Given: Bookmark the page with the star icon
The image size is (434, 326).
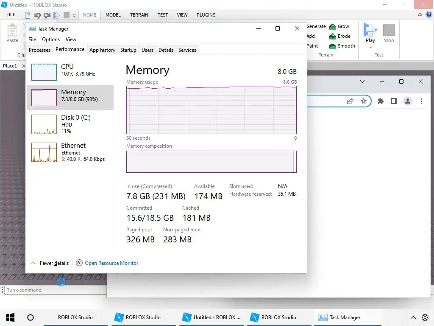Looking at the screenshot, I should click(363, 101).
